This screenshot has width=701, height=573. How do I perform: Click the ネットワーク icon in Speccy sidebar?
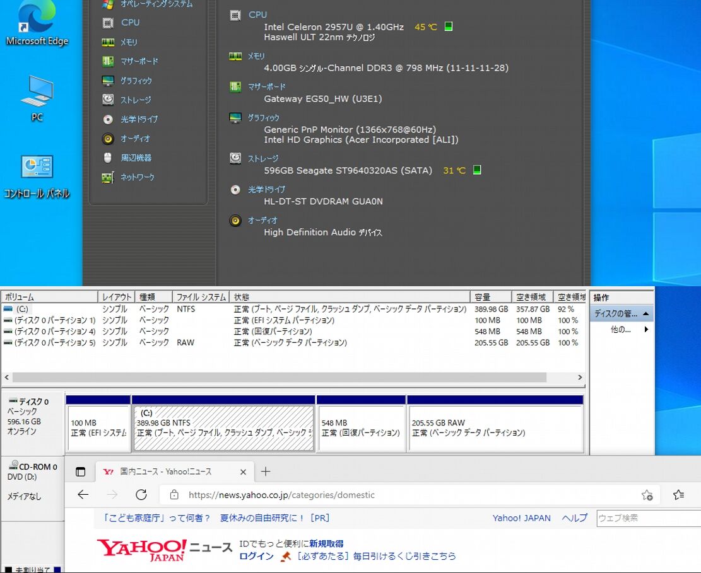pos(108,177)
